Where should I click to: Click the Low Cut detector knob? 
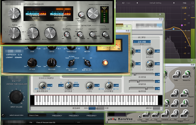80,34
